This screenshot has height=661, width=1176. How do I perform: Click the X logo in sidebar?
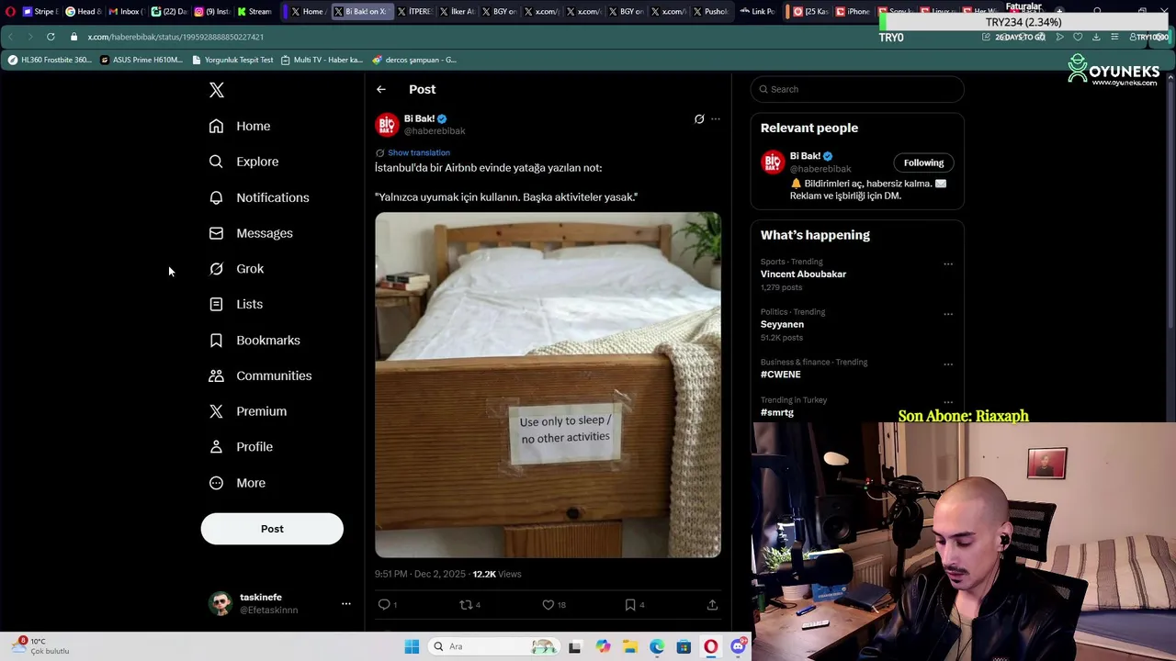(x=217, y=90)
